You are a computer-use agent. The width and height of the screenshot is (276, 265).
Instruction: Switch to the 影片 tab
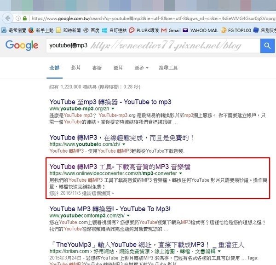tap(76, 68)
